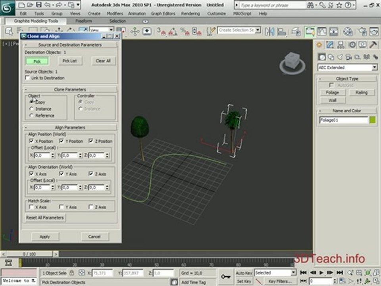Select the Instance radio option under Object

32,109
